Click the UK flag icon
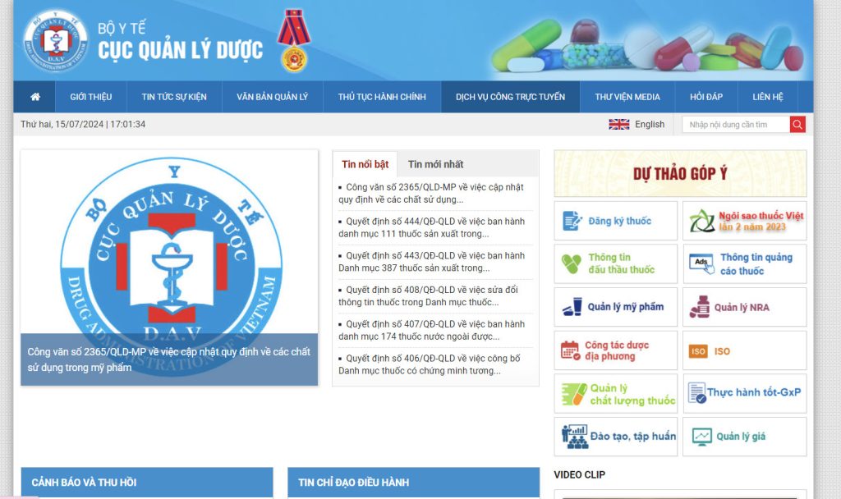The image size is (841, 499). point(619,125)
